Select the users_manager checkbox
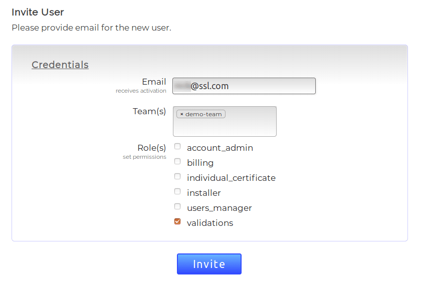The height and width of the screenshot is (284, 421). (177, 207)
